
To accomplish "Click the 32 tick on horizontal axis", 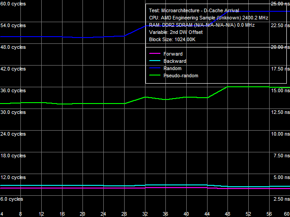I will pyautogui.click(x=145, y=213).
